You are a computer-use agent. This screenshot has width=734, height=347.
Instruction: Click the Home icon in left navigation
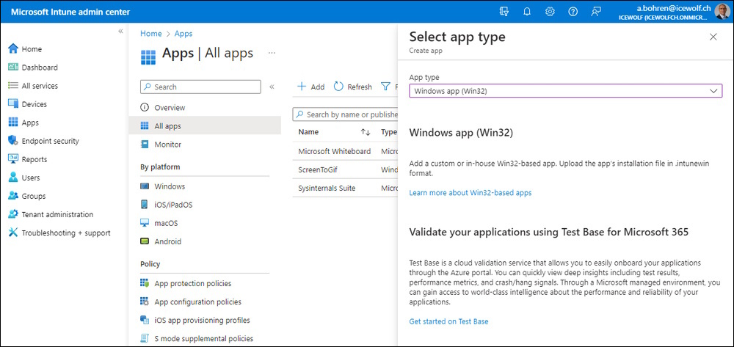pyautogui.click(x=13, y=48)
